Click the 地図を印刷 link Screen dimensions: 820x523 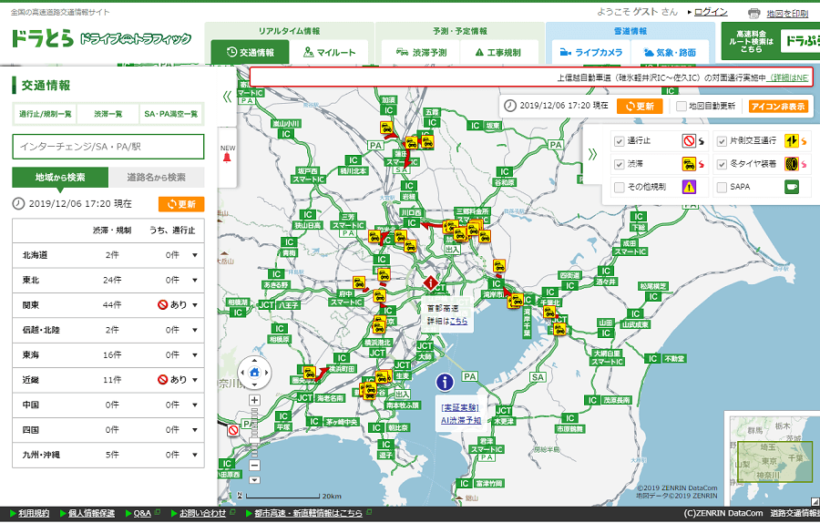(x=787, y=14)
